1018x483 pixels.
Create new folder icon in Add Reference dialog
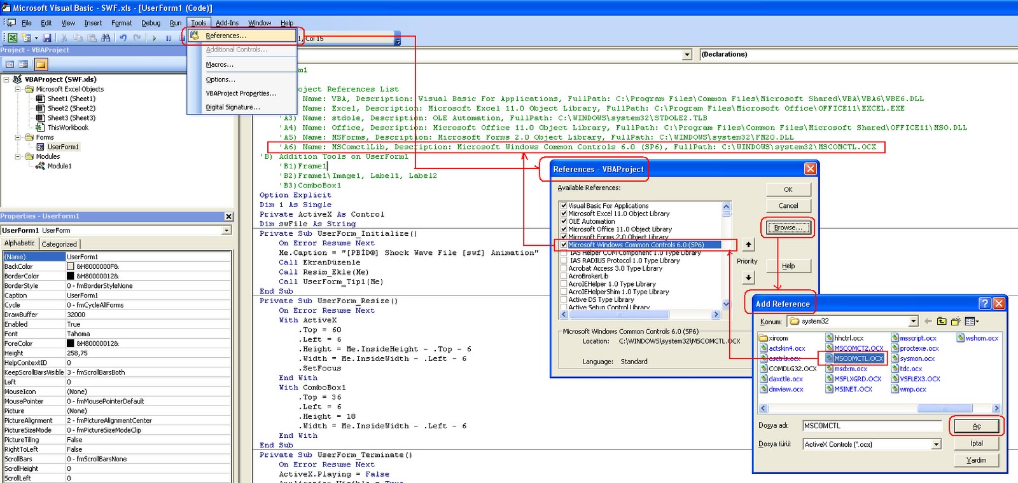955,322
